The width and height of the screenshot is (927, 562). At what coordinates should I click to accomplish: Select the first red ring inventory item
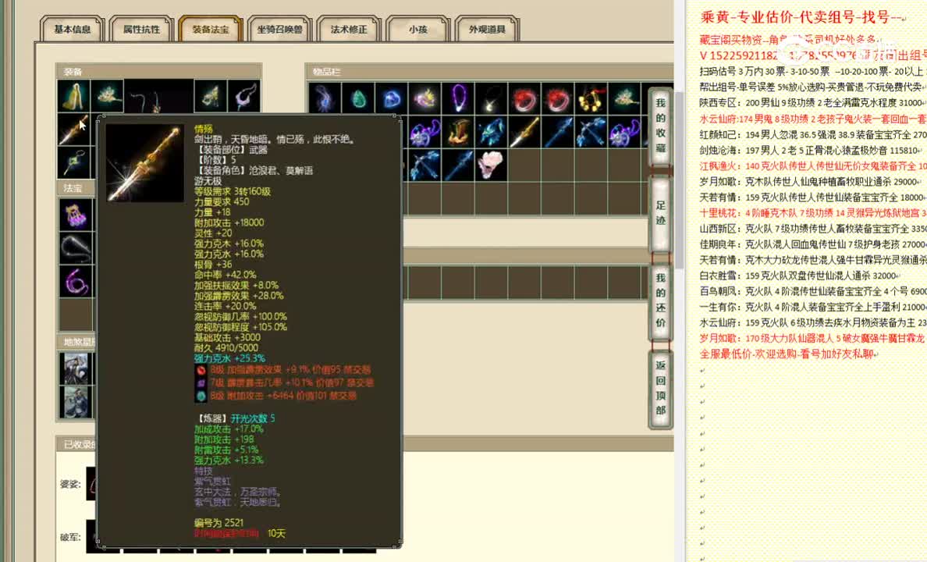coord(524,98)
